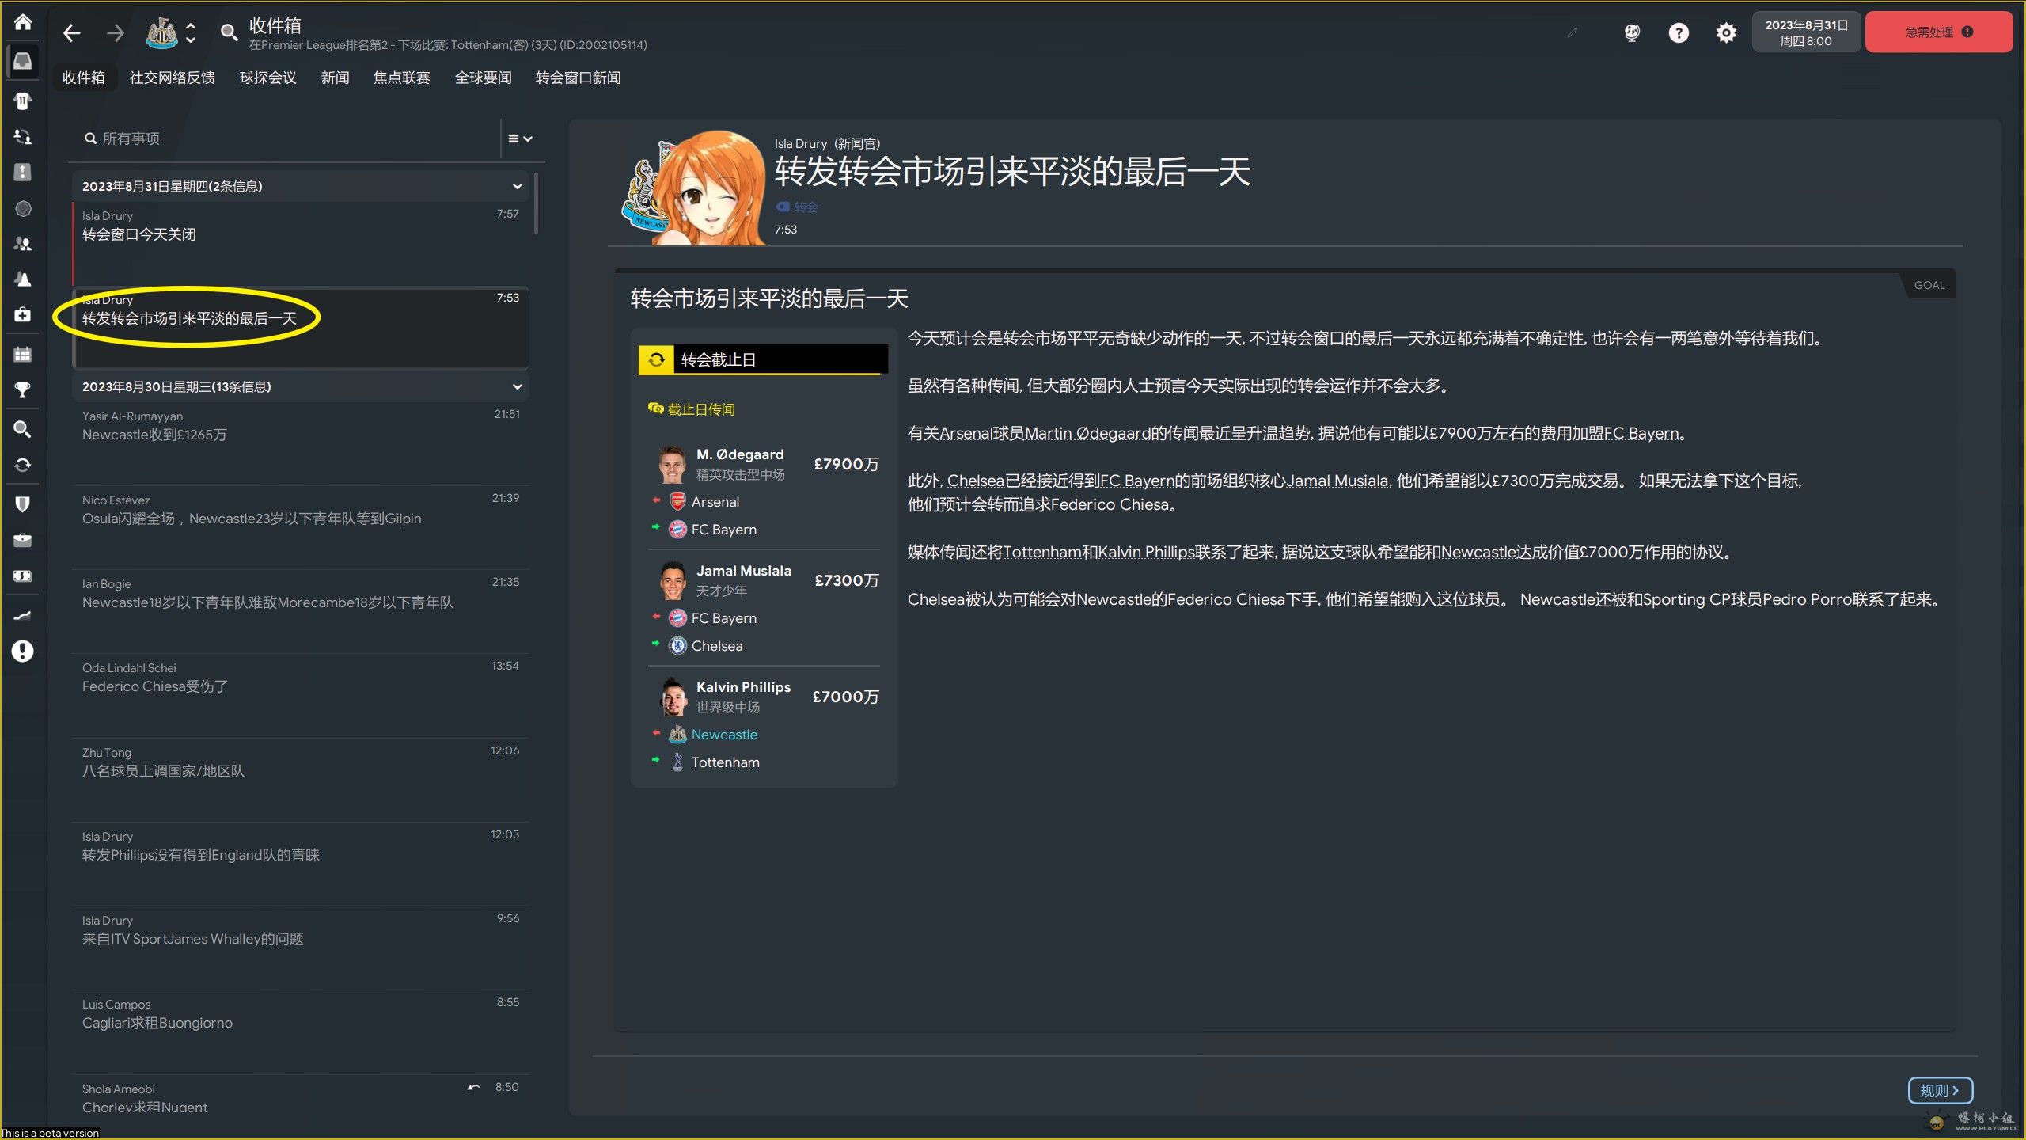Open Kalvin Phillips player link in rumours
Screen dimensions: 2026x1140
[743, 687]
